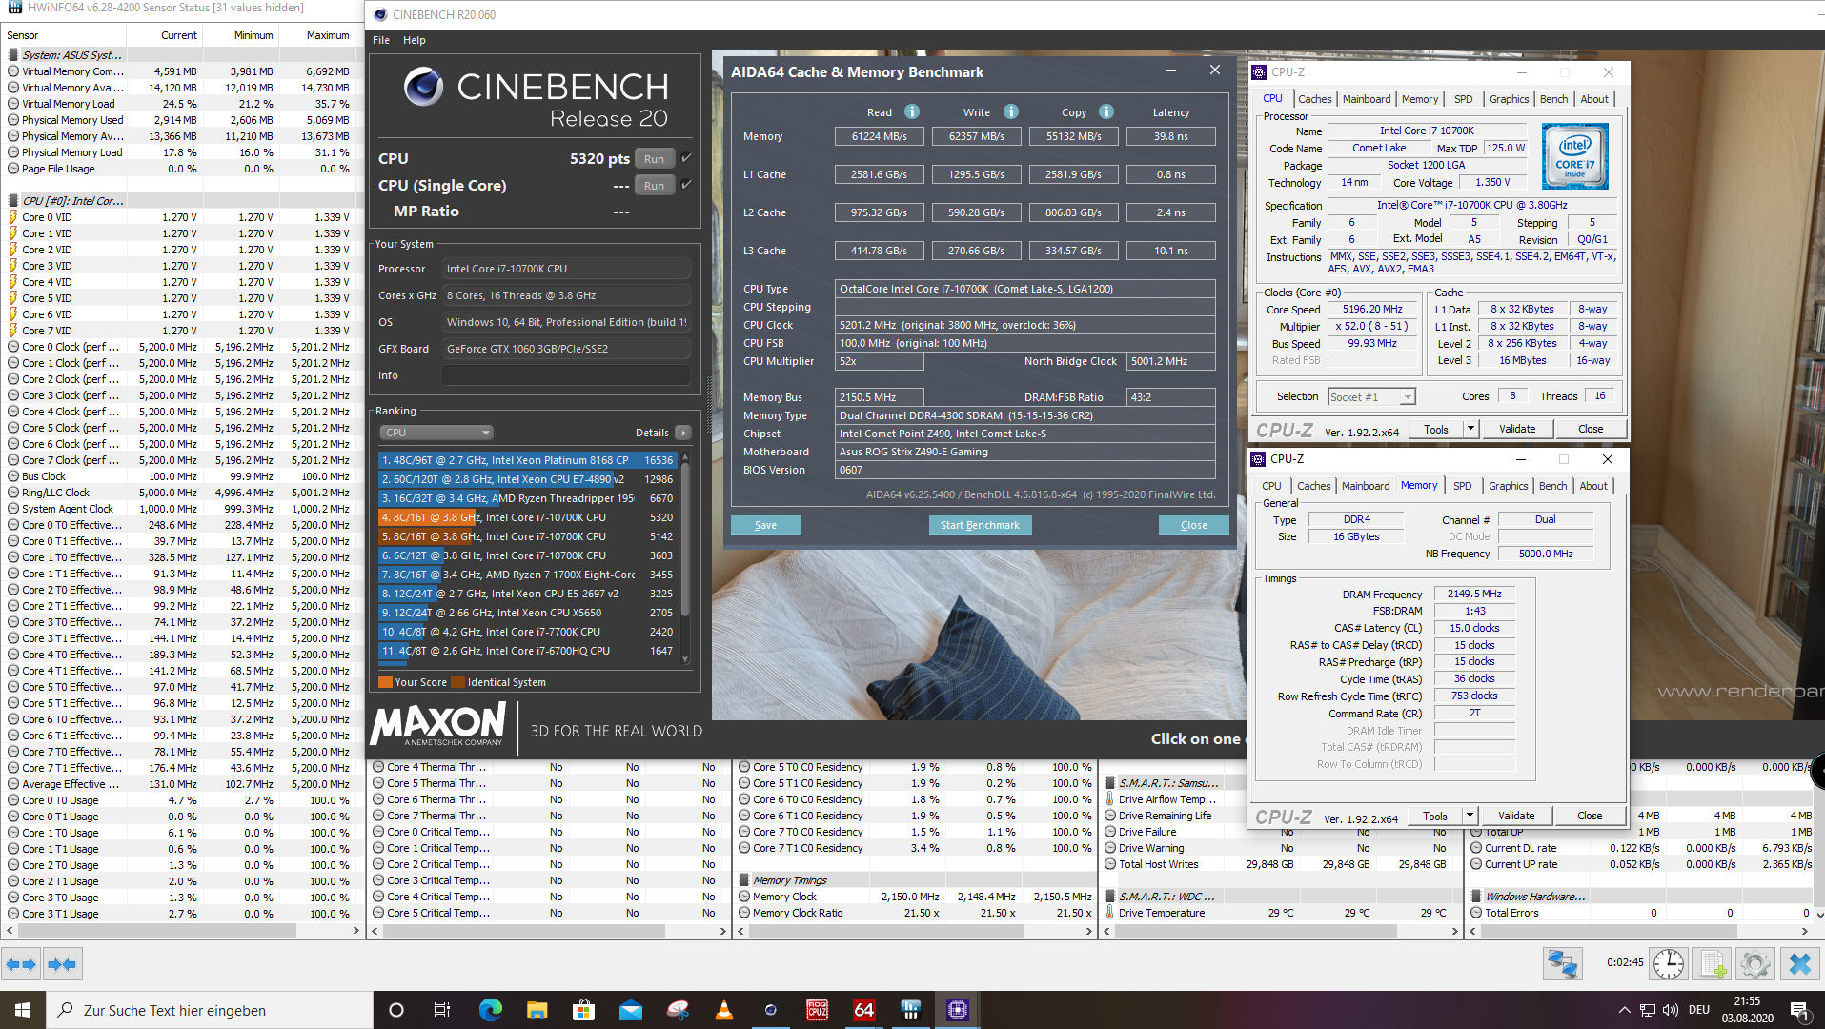Select ranking row AMD Ryzen 7 1700X
The width and height of the screenshot is (1825, 1029).
(x=527, y=575)
